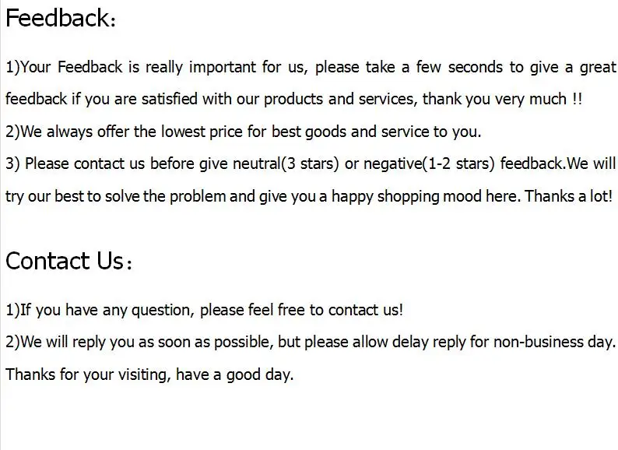Click 'Thanks for your visiting' line
Screen dimensions: 618x450
(x=149, y=374)
